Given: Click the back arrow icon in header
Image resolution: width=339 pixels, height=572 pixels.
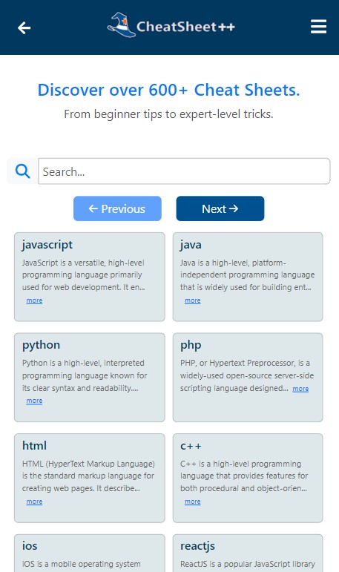Looking at the screenshot, I should (x=24, y=27).
